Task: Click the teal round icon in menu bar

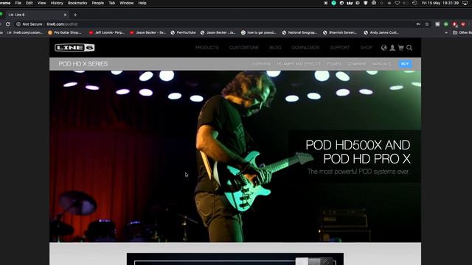Action: 333,3
